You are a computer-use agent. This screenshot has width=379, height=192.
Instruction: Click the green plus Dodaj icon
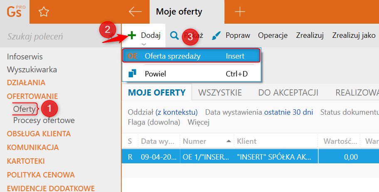click(x=132, y=35)
